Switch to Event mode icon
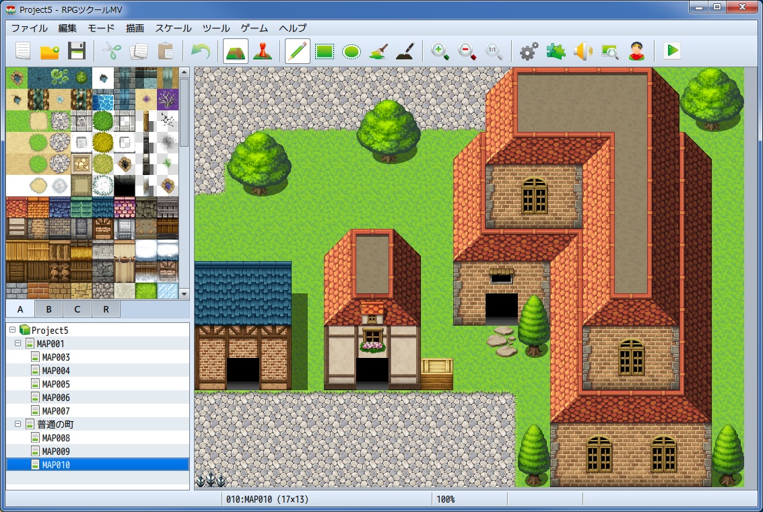763x512 pixels. [263, 50]
